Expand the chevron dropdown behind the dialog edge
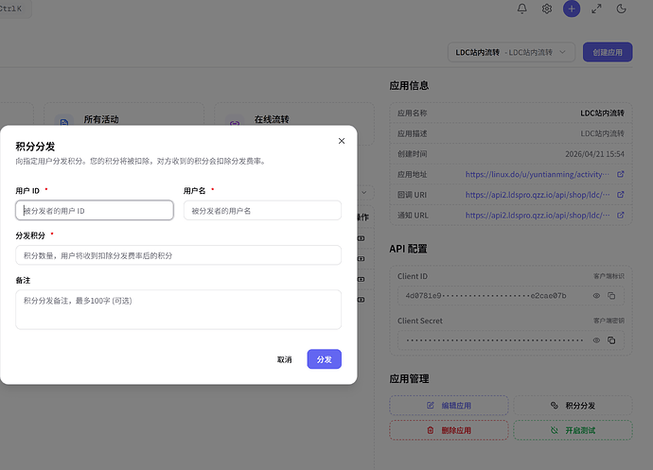 (x=364, y=192)
